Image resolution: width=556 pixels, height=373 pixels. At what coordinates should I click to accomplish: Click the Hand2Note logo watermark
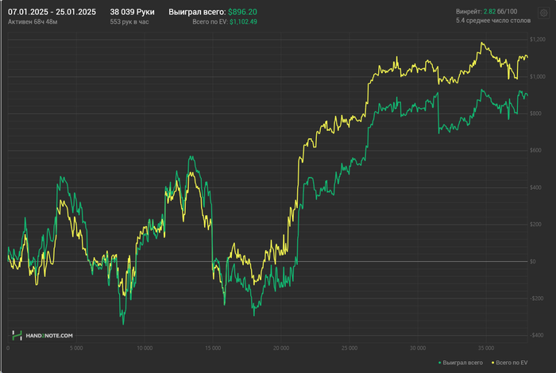pyautogui.click(x=42, y=336)
